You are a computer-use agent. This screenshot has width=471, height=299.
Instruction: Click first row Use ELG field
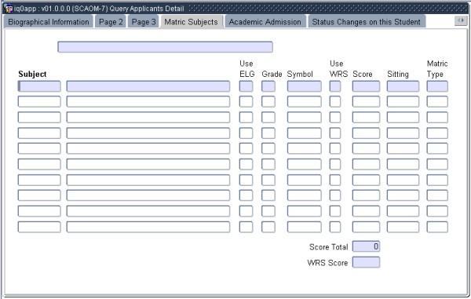click(246, 86)
